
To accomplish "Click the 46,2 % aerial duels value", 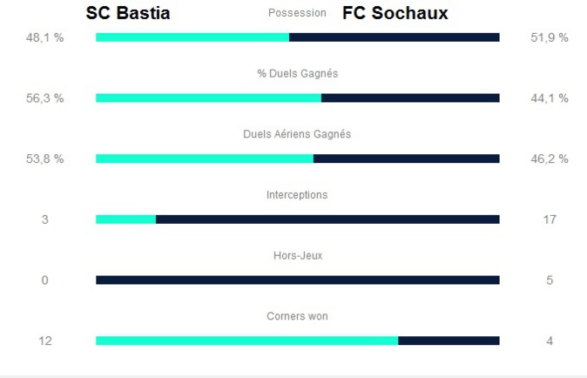I will tap(550, 159).
